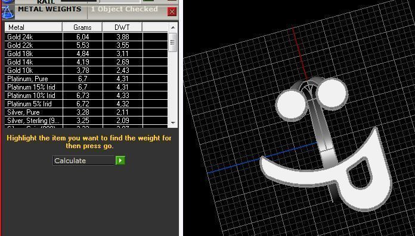Click the 3,78 grams value
The image size is (415, 236).
click(x=82, y=71)
